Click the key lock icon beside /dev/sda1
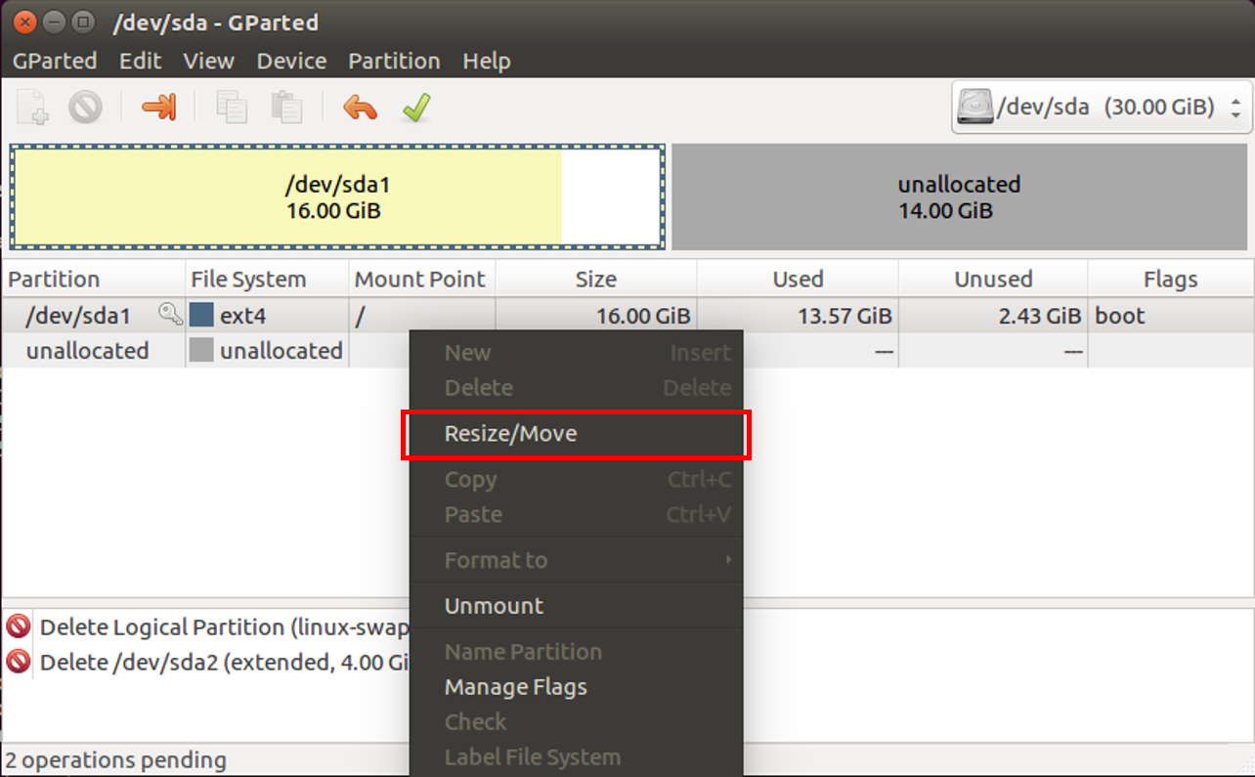This screenshot has width=1255, height=777. (x=171, y=315)
